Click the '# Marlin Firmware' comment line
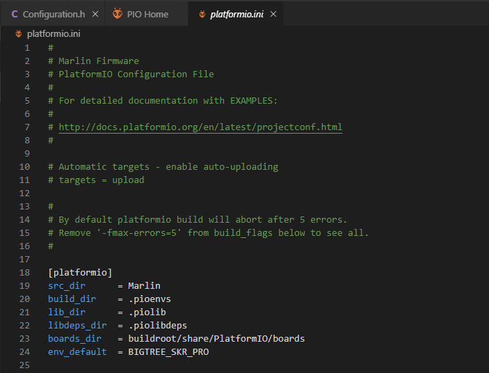The image size is (489, 373). [x=94, y=61]
